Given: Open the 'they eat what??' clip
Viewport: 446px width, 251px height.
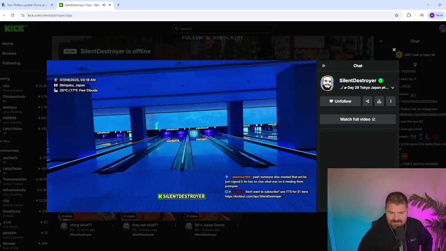Looking at the screenshot, I should [145, 225].
